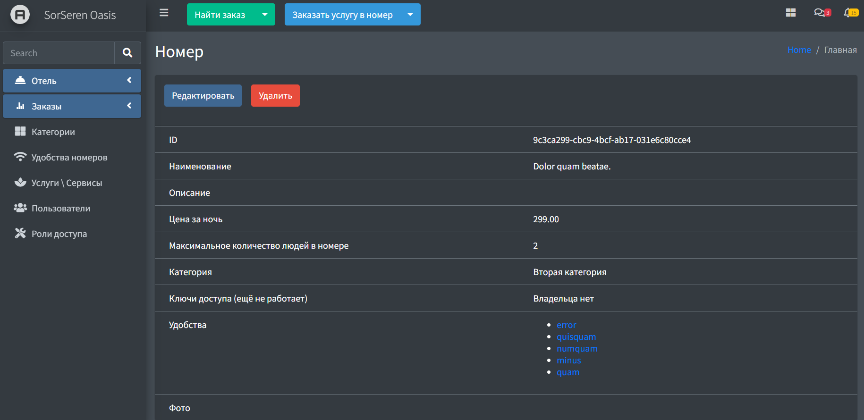Click the magnifier search button in sidebar
This screenshot has width=864, height=420.
[127, 53]
